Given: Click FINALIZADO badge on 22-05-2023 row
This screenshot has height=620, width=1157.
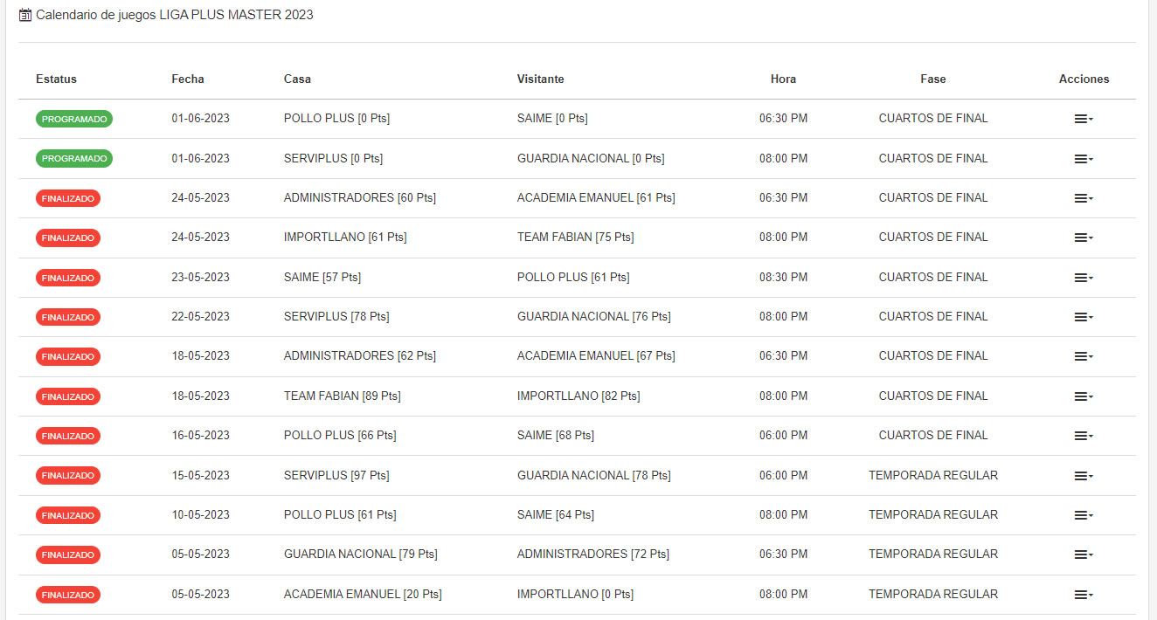Looking at the screenshot, I should 68,317.
